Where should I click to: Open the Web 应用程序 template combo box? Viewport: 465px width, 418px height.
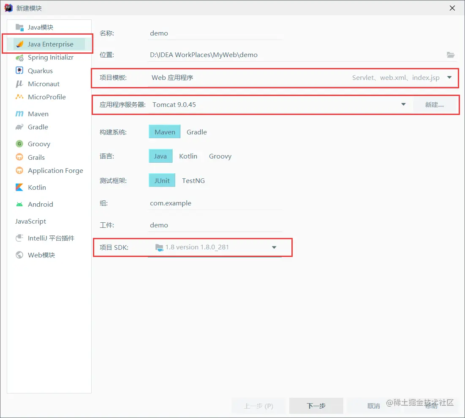coord(302,77)
